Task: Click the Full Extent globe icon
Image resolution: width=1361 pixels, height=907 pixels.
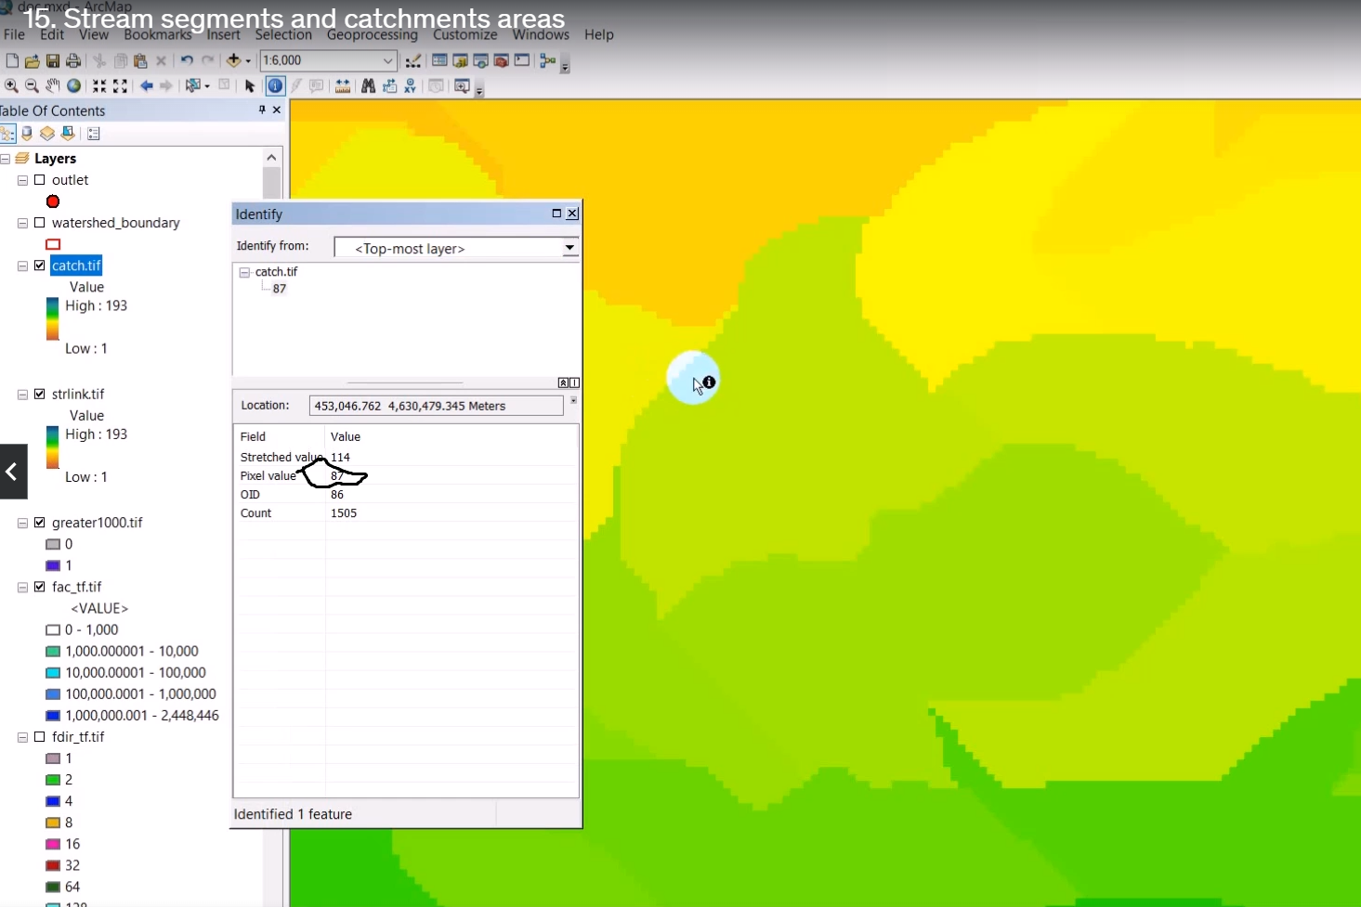Action: (x=73, y=85)
